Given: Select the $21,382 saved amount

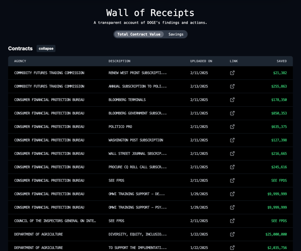Looking at the screenshot, I should coord(280,73).
